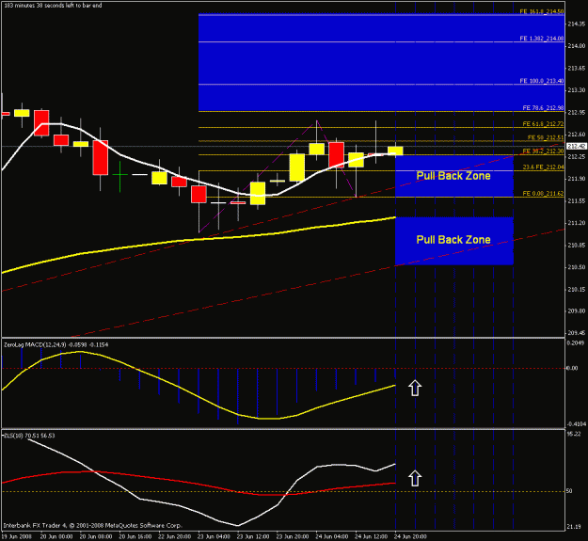Click the upper Pull Back Zone label near FE 23.6
Viewport: 588px width, 541px height.
[x=453, y=176]
